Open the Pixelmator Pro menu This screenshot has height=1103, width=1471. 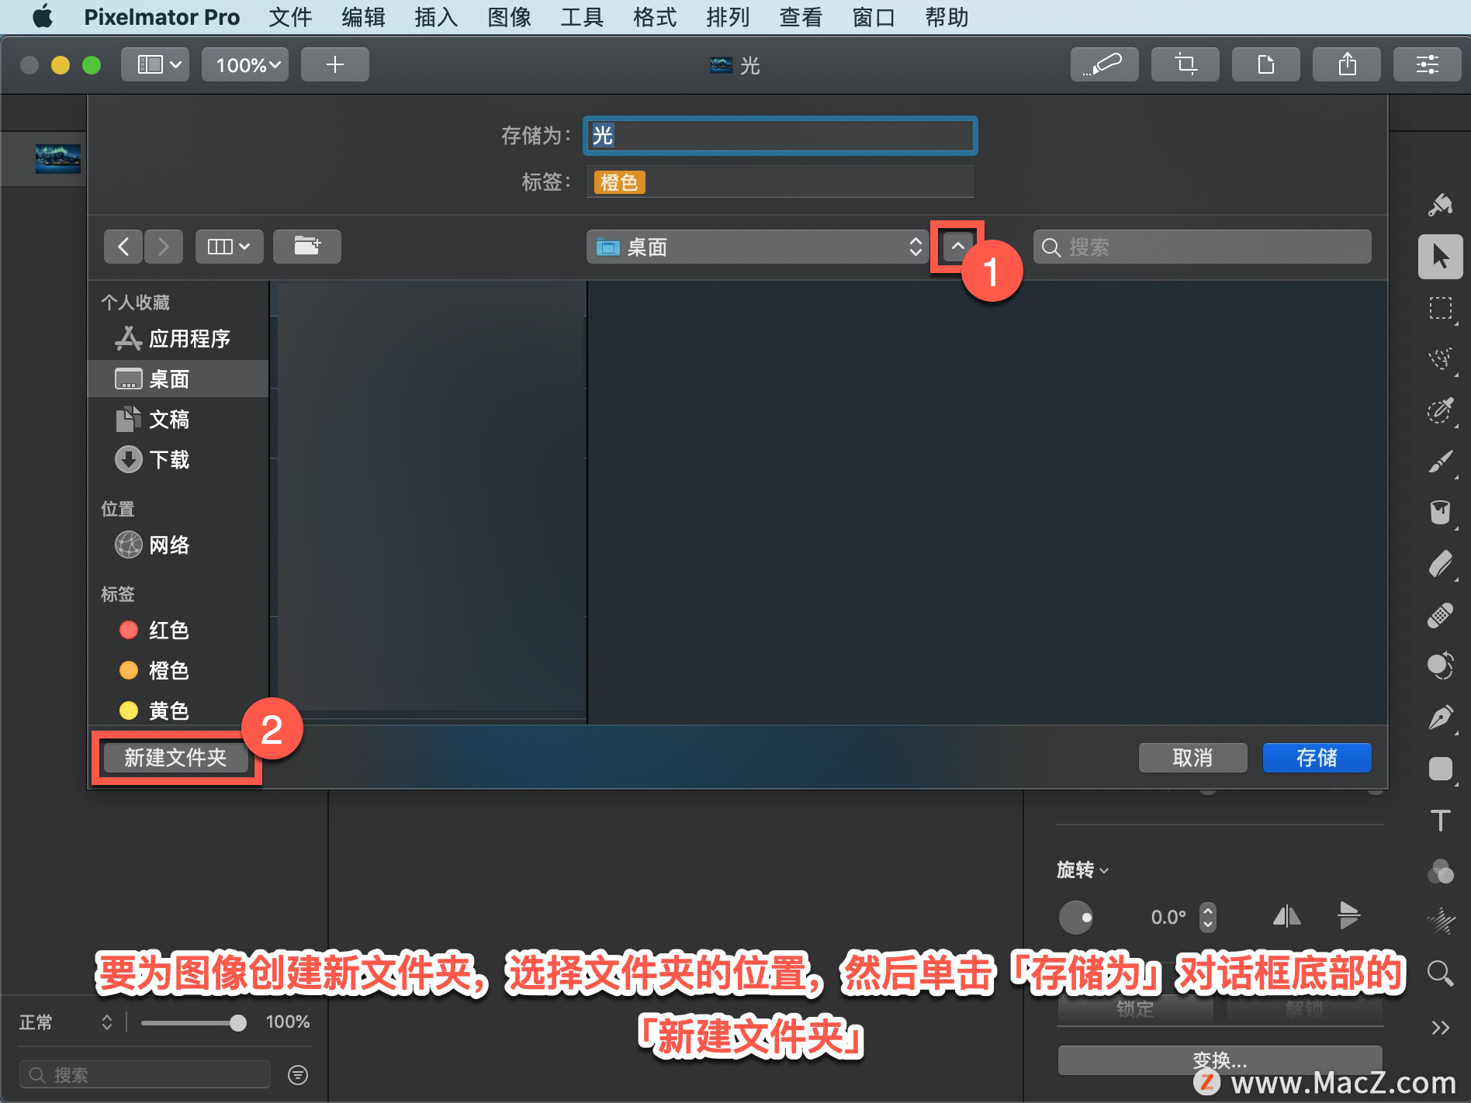click(162, 17)
